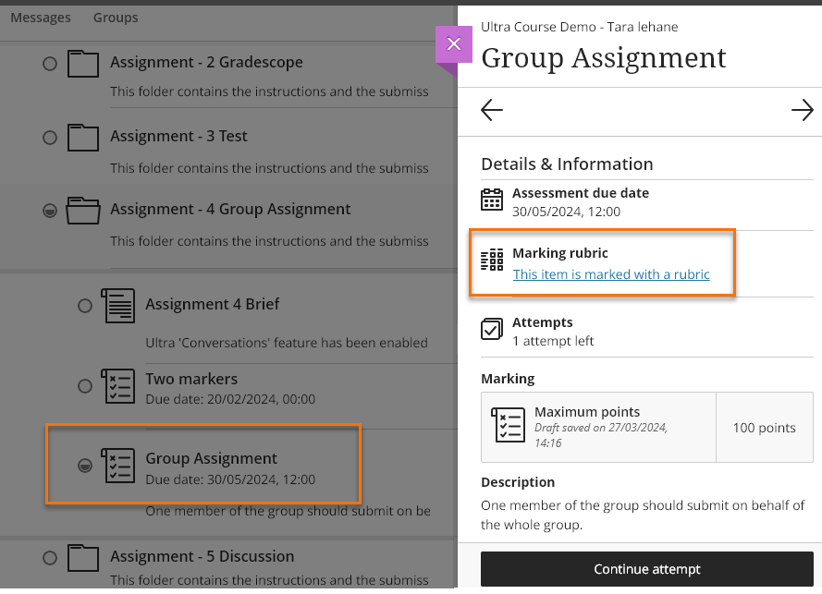
Task: Open 'This item is marked with a rubric' link
Action: 611,274
